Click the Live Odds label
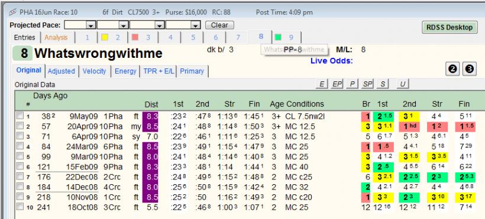 pyautogui.click(x=332, y=61)
